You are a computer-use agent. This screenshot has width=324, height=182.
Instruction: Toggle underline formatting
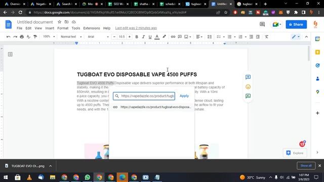point(150,37)
